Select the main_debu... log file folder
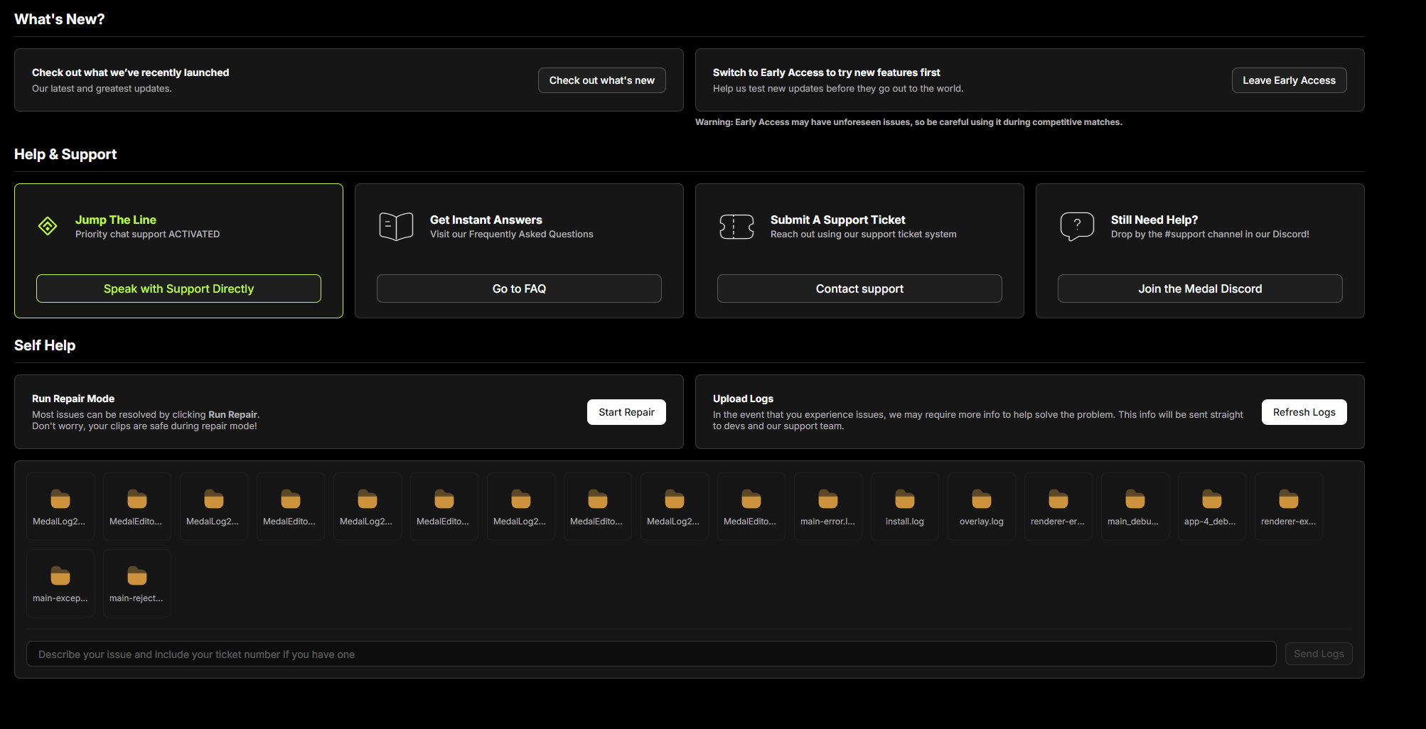 (1135, 507)
